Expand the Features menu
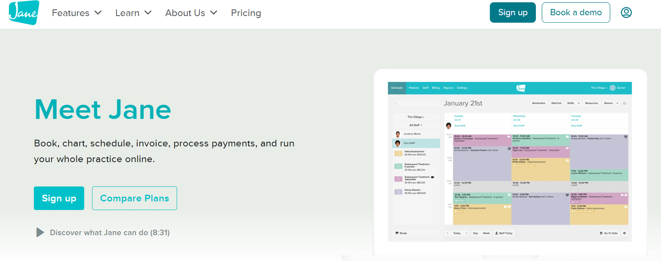Screen dimensions: 661x261 (76, 13)
